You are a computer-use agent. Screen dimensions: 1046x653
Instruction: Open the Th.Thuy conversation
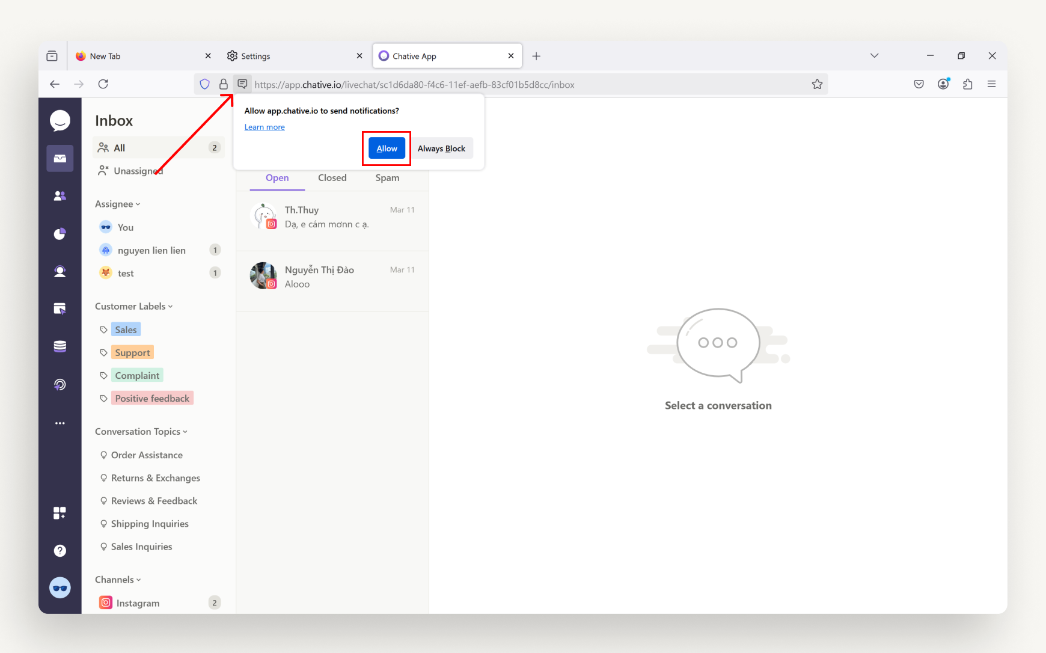tap(331, 216)
